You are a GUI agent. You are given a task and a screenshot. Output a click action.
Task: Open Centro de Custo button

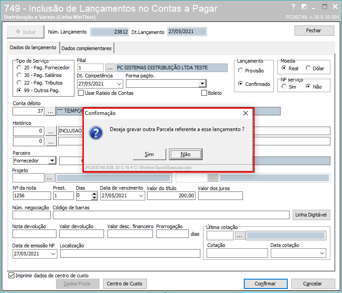coord(125,284)
